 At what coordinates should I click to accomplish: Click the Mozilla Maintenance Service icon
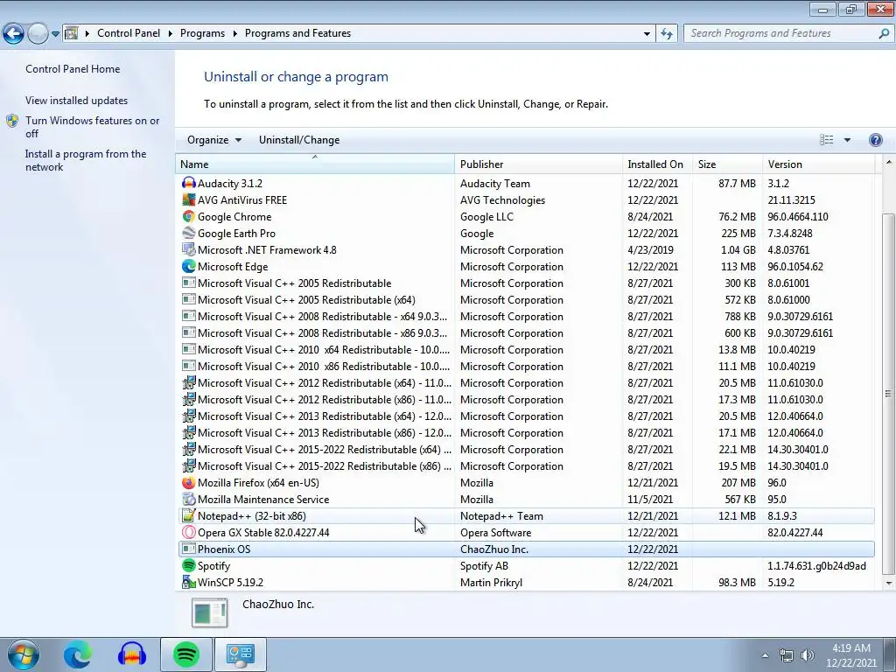[x=189, y=499]
